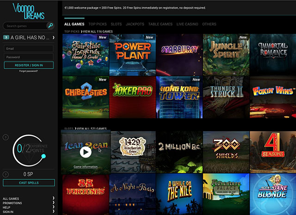
Task: Click the Forgot password link
Action: pyautogui.click(x=29, y=71)
